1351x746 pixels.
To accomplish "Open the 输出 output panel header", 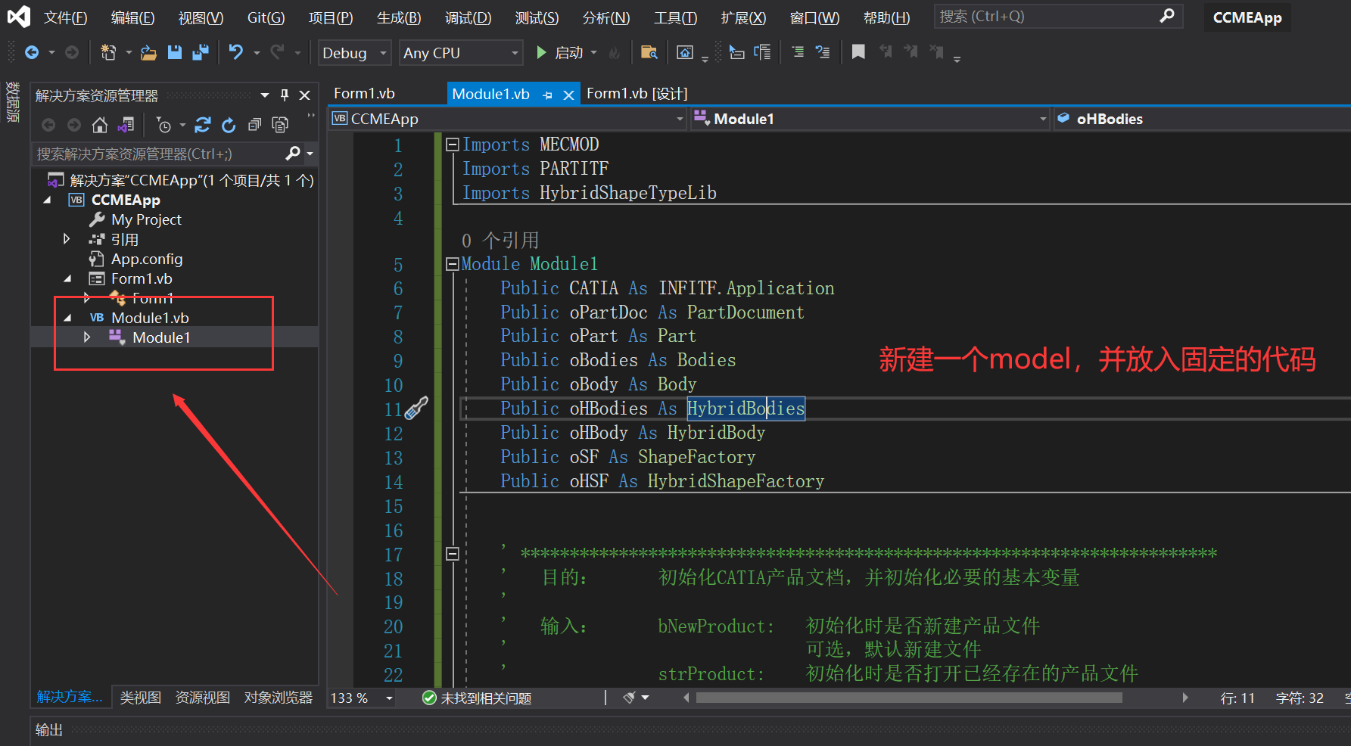I will [x=49, y=729].
